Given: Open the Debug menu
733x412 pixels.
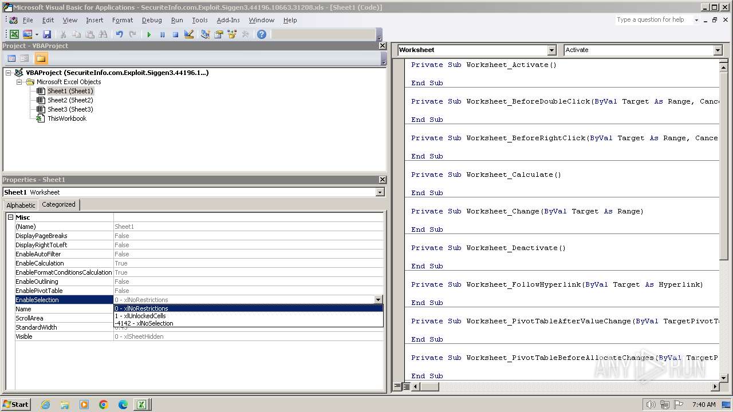Looking at the screenshot, I should [152, 20].
